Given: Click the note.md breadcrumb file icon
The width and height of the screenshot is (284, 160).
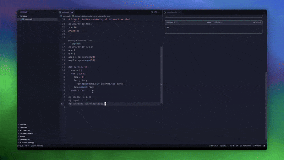Looking at the screenshot, I should pyautogui.click(x=61, y=16).
